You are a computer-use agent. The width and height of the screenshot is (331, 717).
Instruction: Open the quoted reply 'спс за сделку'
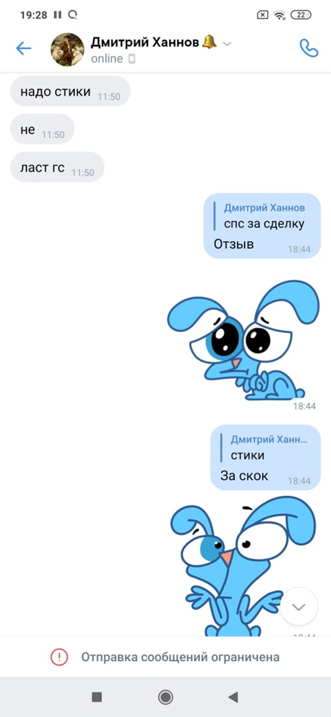[264, 216]
